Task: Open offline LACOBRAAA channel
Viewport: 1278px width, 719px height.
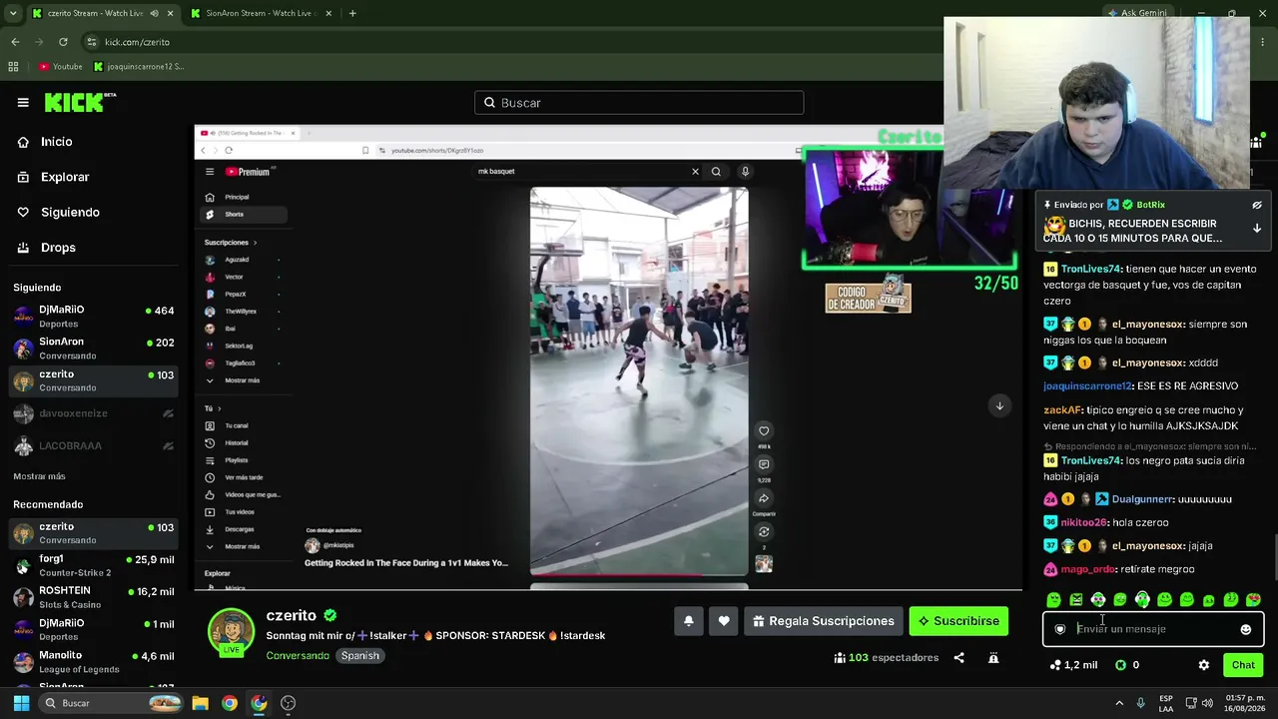Action: [94, 445]
